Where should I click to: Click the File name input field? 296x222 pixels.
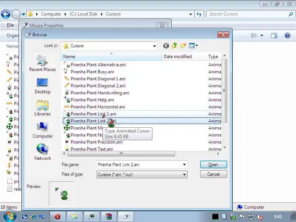point(139,165)
